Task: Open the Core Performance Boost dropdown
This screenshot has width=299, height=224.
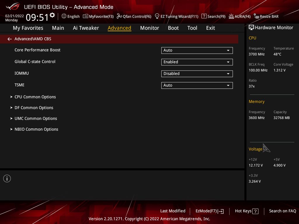Action: tap(197, 50)
